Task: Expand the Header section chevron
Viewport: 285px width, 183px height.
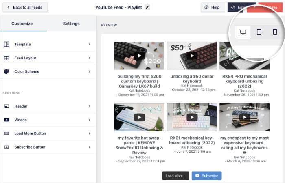Action: (89, 106)
